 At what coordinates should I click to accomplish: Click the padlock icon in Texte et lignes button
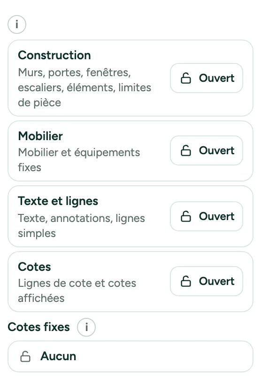coord(186,216)
